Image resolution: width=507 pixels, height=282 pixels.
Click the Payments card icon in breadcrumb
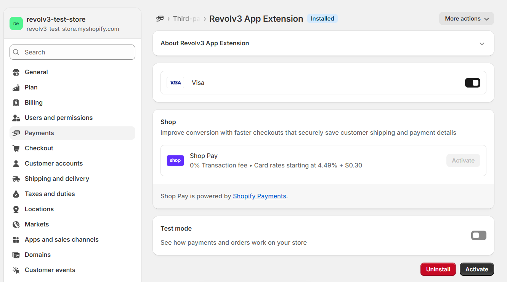160,18
